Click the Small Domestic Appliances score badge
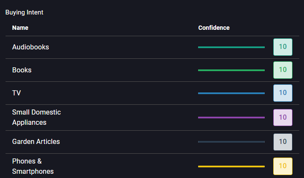The width and height of the screenshot is (304, 178). click(x=283, y=118)
